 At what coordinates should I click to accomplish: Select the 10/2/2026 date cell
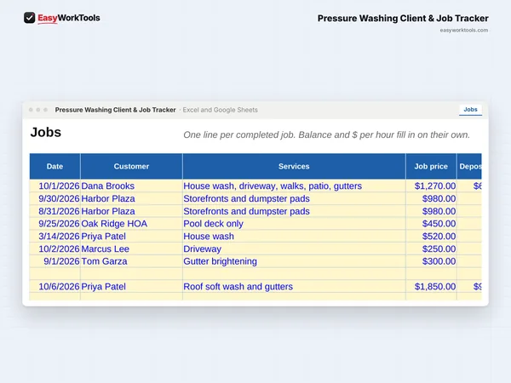point(55,249)
